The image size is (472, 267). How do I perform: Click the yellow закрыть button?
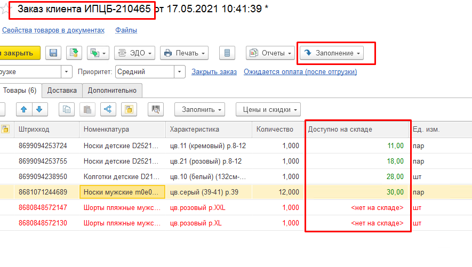[x=20, y=53]
